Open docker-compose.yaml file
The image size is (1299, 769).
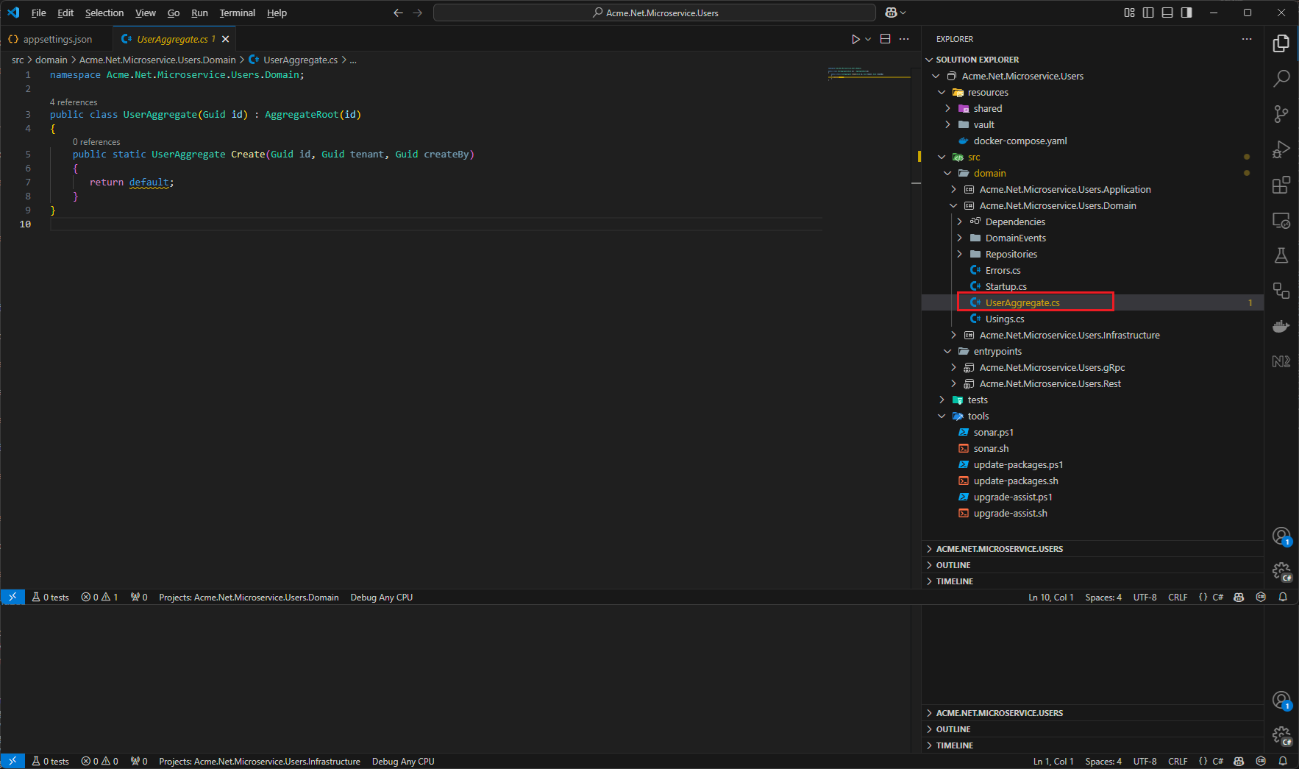coord(1019,141)
